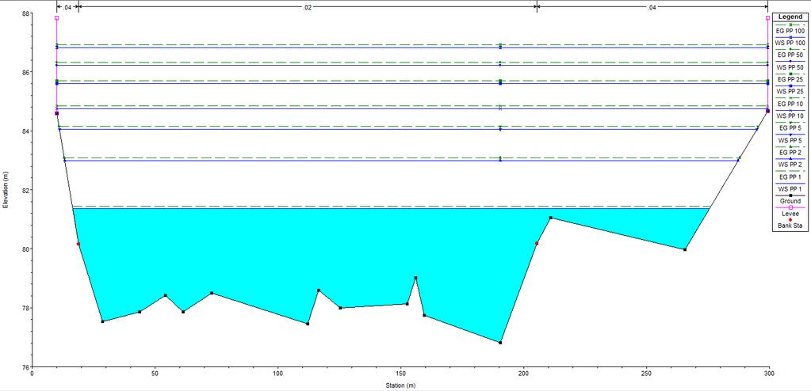
Task: Click the lowest ground point near station 190
Action: tap(500, 343)
